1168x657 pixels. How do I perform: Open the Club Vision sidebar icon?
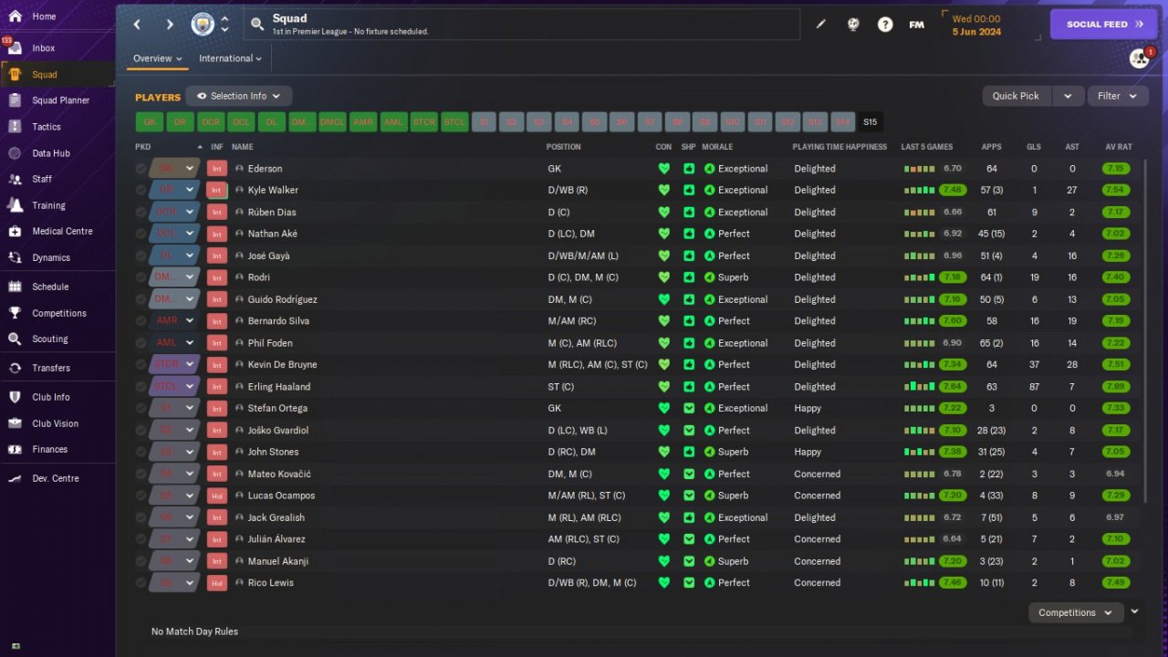point(15,423)
